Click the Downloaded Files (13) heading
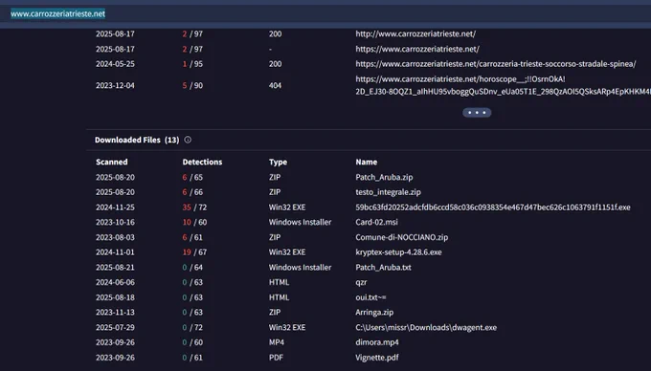651x371 pixels. [x=137, y=141]
